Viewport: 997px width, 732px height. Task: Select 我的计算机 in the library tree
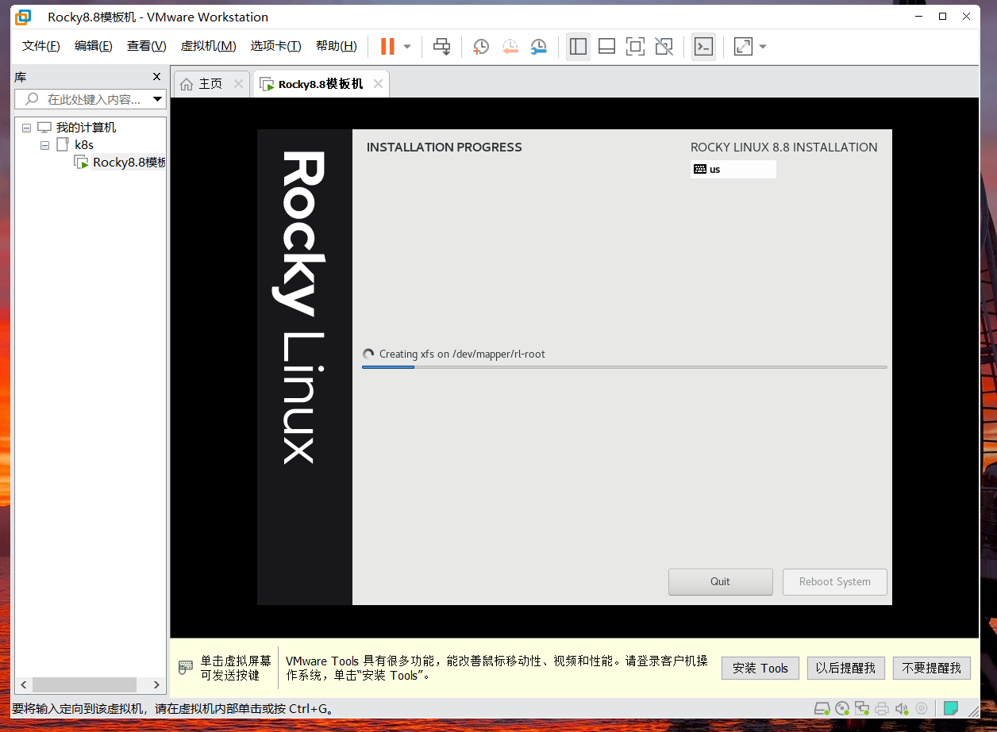click(86, 128)
